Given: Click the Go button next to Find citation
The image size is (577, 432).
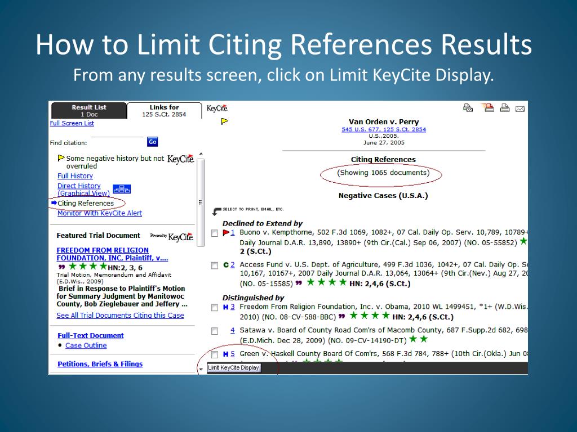Looking at the screenshot, I should [x=152, y=142].
